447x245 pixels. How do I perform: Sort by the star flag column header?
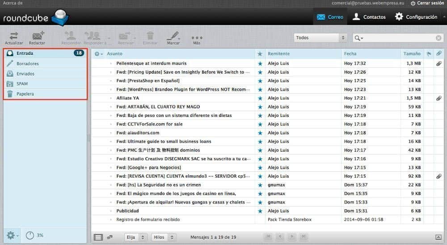click(x=260, y=54)
